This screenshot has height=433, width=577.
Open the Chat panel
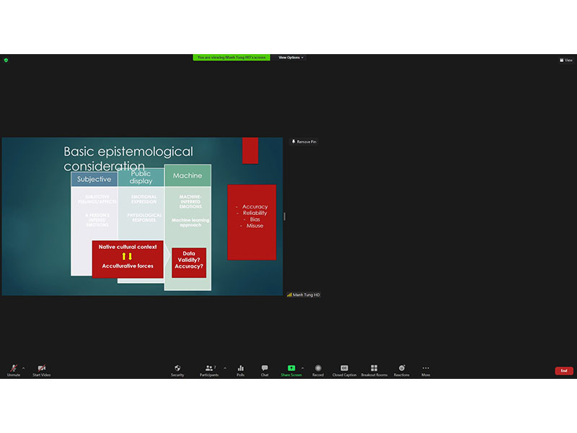[265, 369]
